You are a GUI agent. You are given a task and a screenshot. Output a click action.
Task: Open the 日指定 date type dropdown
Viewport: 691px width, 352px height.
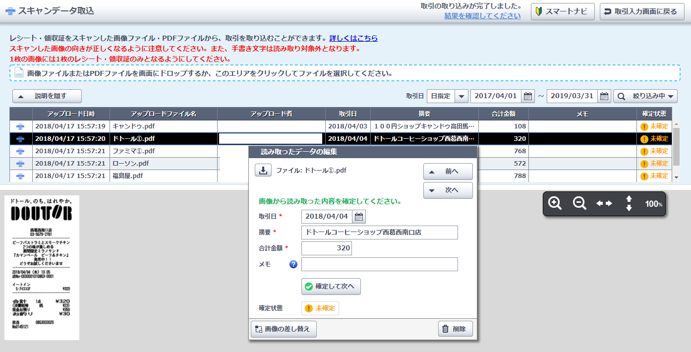pos(447,96)
